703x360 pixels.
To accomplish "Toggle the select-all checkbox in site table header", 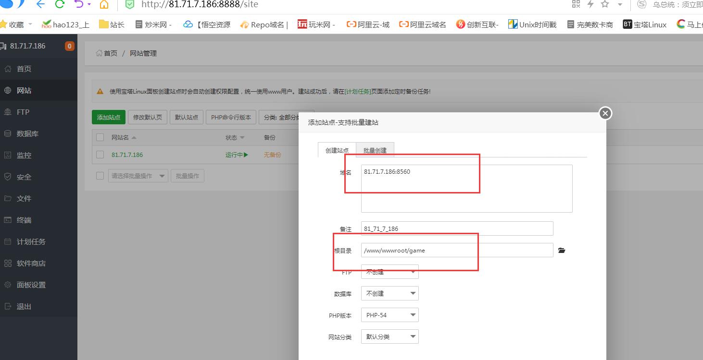I will [x=100, y=137].
